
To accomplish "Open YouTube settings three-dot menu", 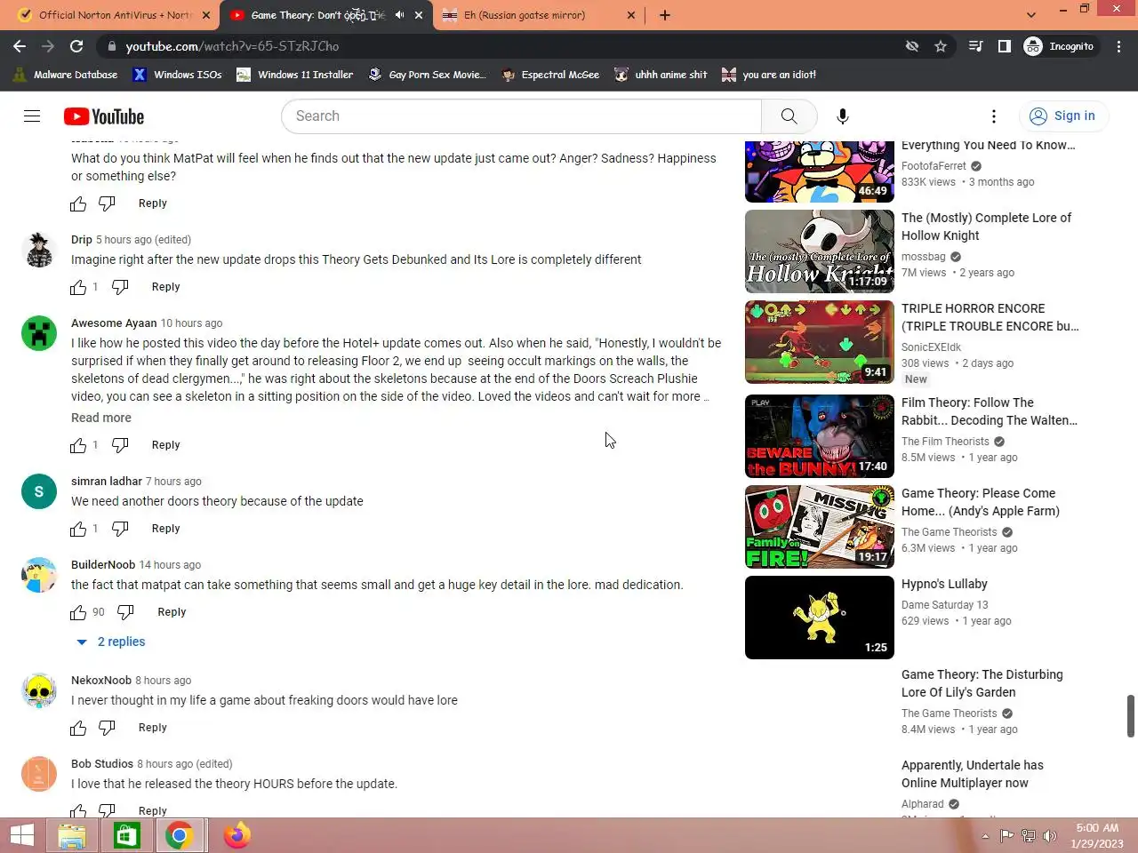I will pos(994,116).
